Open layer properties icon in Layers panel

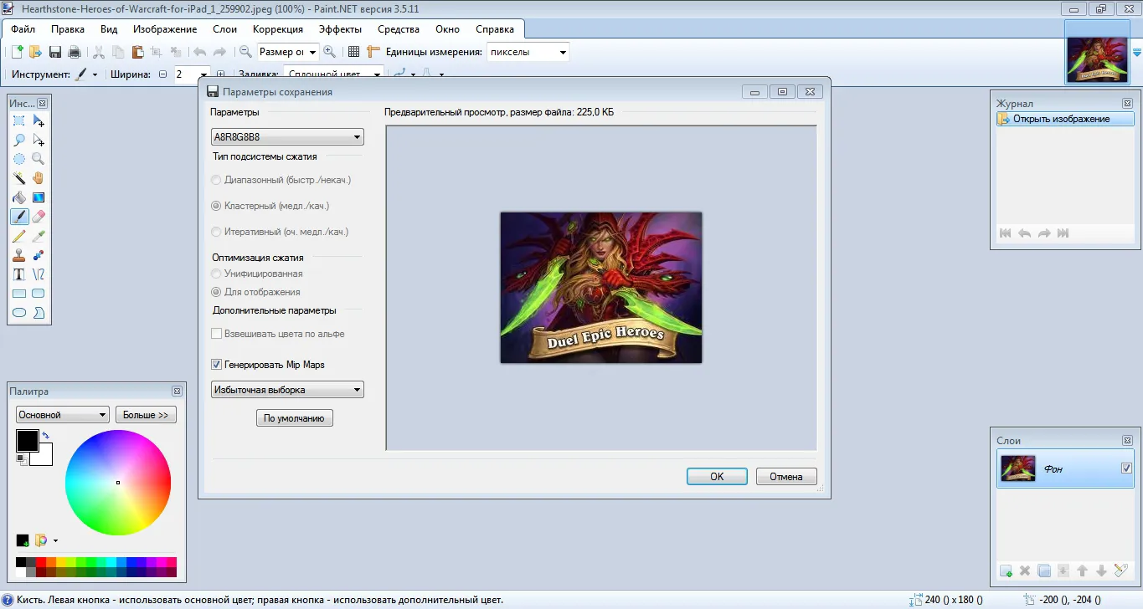point(1121,571)
